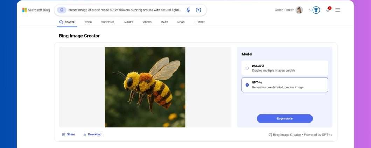This screenshot has width=371, height=148.
Task: Click the image creator icon in search box
Action: click(x=62, y=10)
